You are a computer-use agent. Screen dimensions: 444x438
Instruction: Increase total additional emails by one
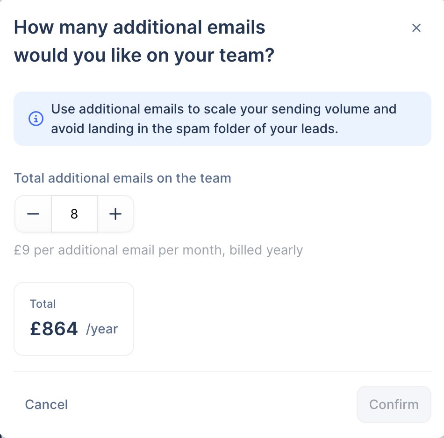pos(115,213)
